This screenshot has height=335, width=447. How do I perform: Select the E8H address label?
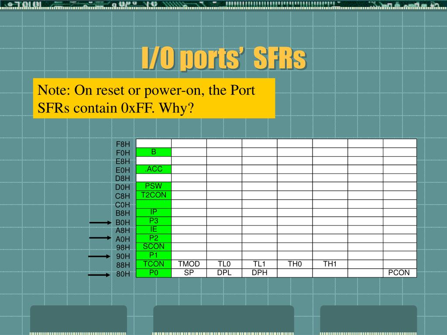(x=123, y=161)
